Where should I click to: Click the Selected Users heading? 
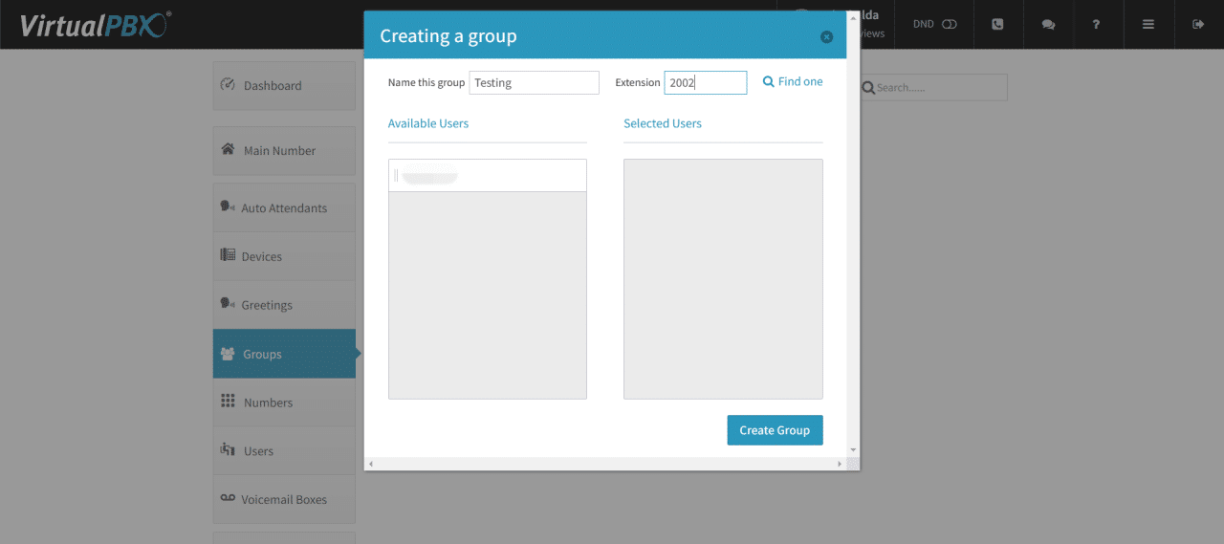[663, 123]
